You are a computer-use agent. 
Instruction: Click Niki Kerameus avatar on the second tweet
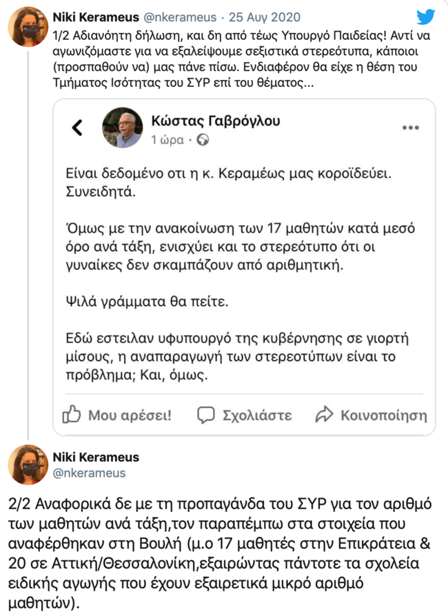27,464
